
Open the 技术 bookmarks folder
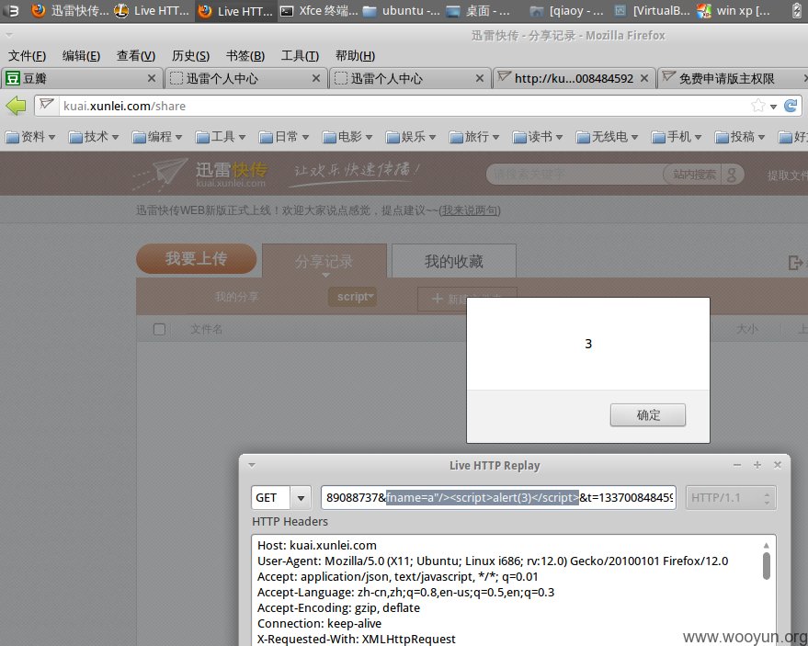coord(93,137)
